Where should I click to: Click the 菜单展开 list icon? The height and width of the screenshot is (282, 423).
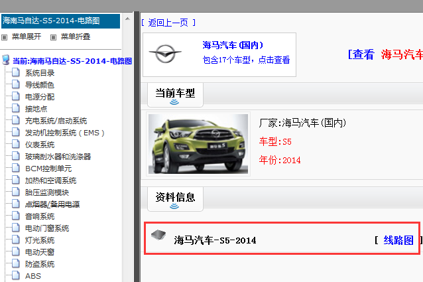point(5,37)
